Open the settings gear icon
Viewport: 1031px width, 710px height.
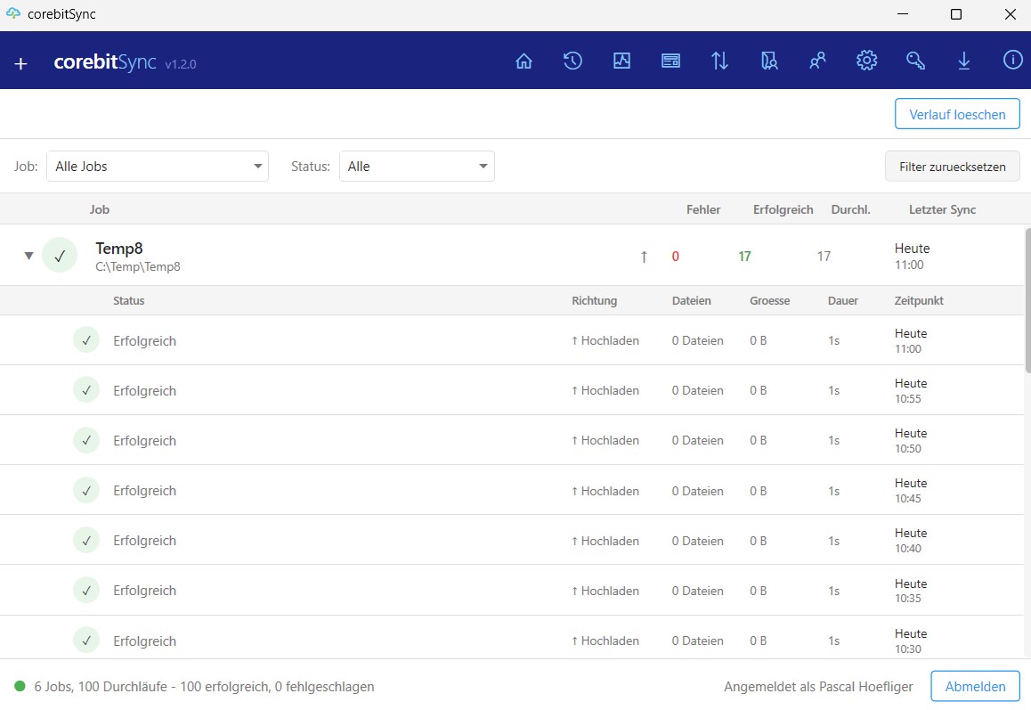[x=866, y=61]
